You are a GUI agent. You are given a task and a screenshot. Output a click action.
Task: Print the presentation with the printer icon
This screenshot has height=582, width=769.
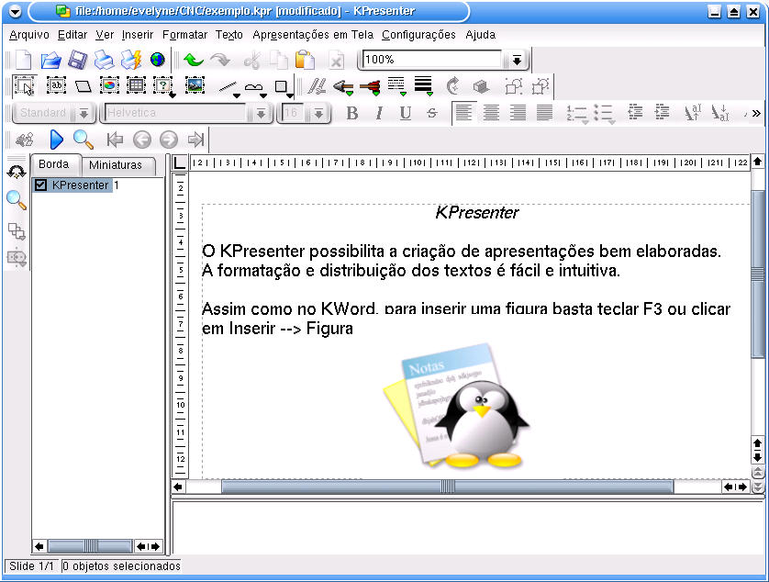104,60
